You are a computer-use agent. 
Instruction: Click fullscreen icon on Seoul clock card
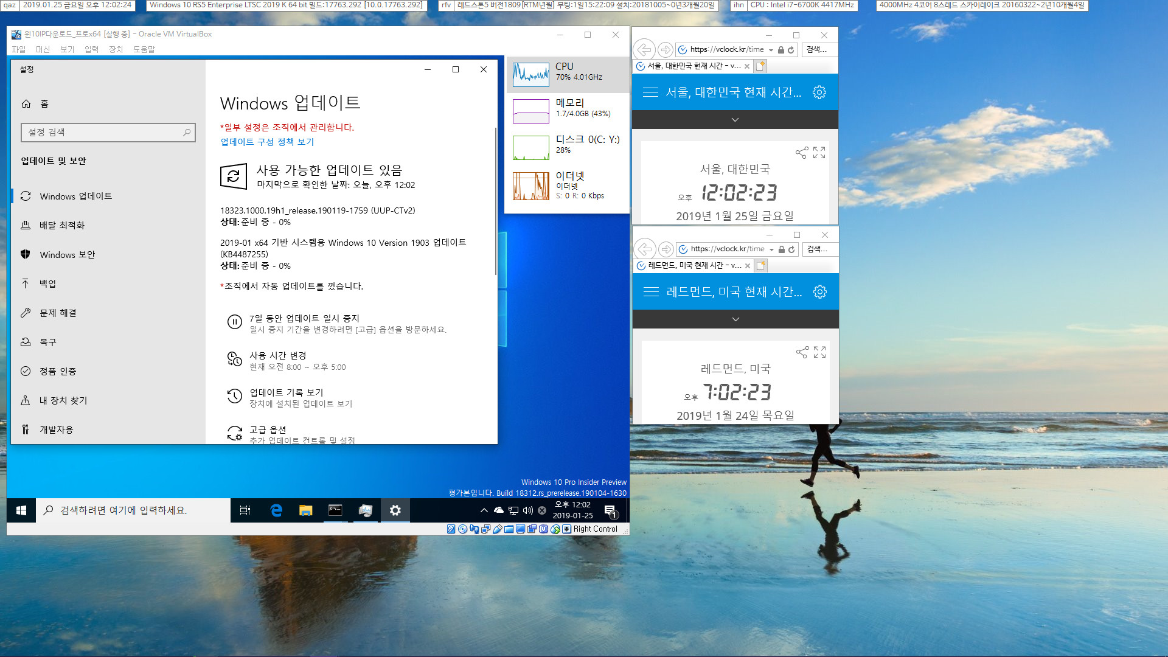(x=819, y=153)
